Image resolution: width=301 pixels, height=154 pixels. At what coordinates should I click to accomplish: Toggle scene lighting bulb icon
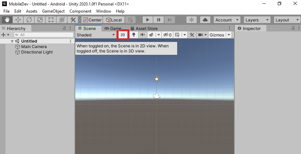(x=134, y=35)
